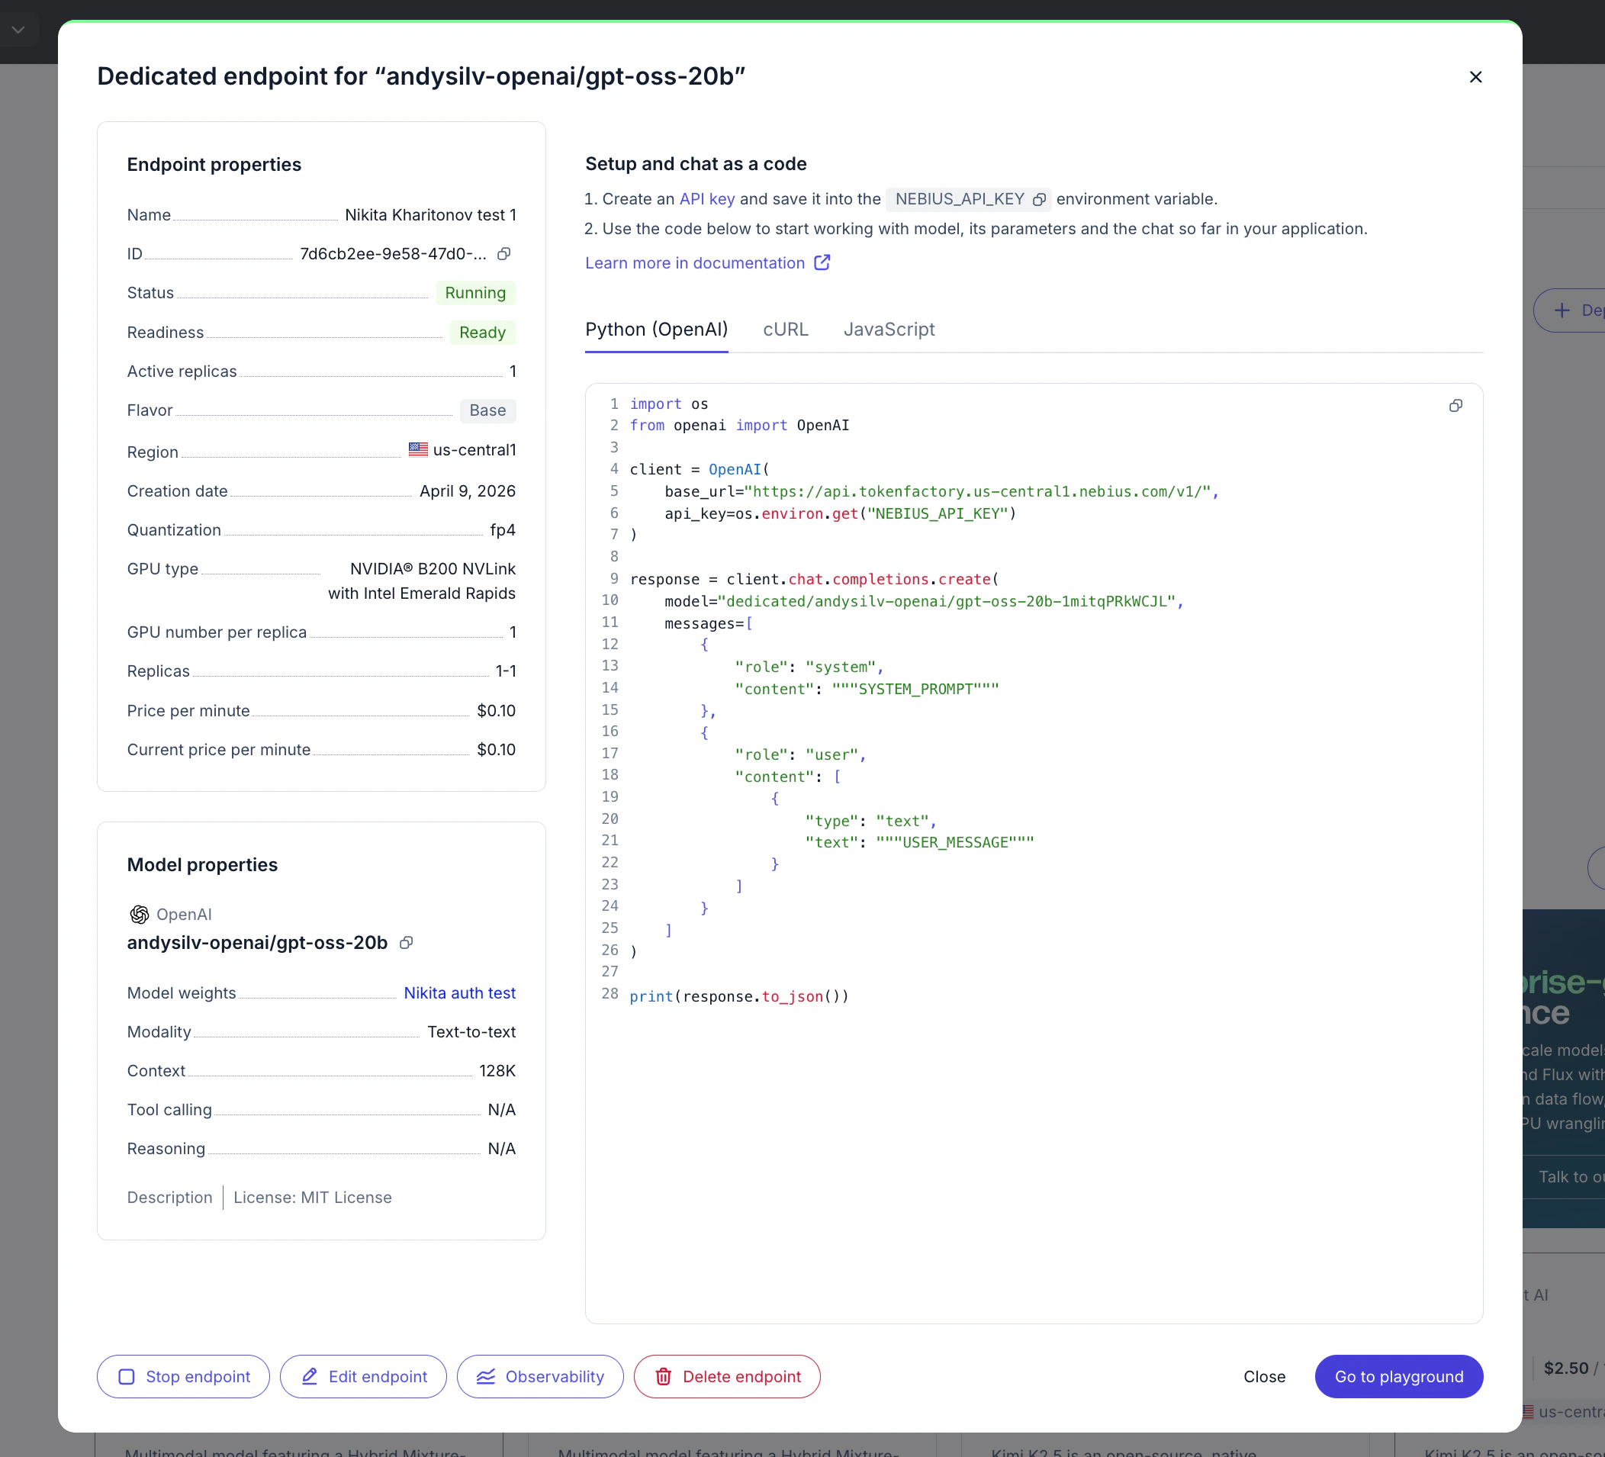Expand the chevron dropdown in the background top bar

[18, 31]
